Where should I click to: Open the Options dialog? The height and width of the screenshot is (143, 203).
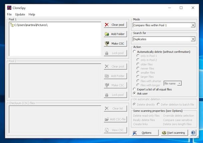point(145,133)
